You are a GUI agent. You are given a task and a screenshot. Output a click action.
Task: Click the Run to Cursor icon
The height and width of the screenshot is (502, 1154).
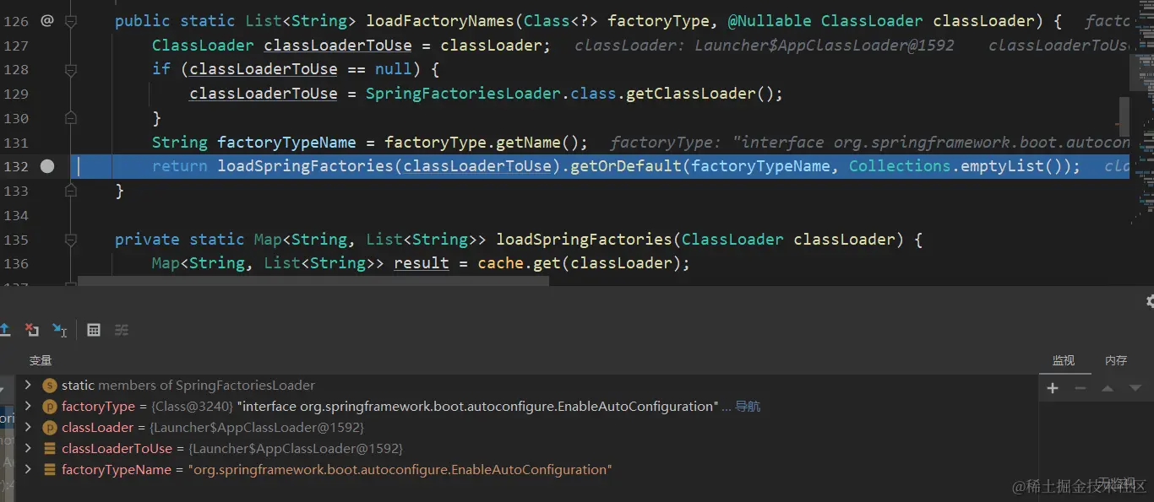pos(59,330)
